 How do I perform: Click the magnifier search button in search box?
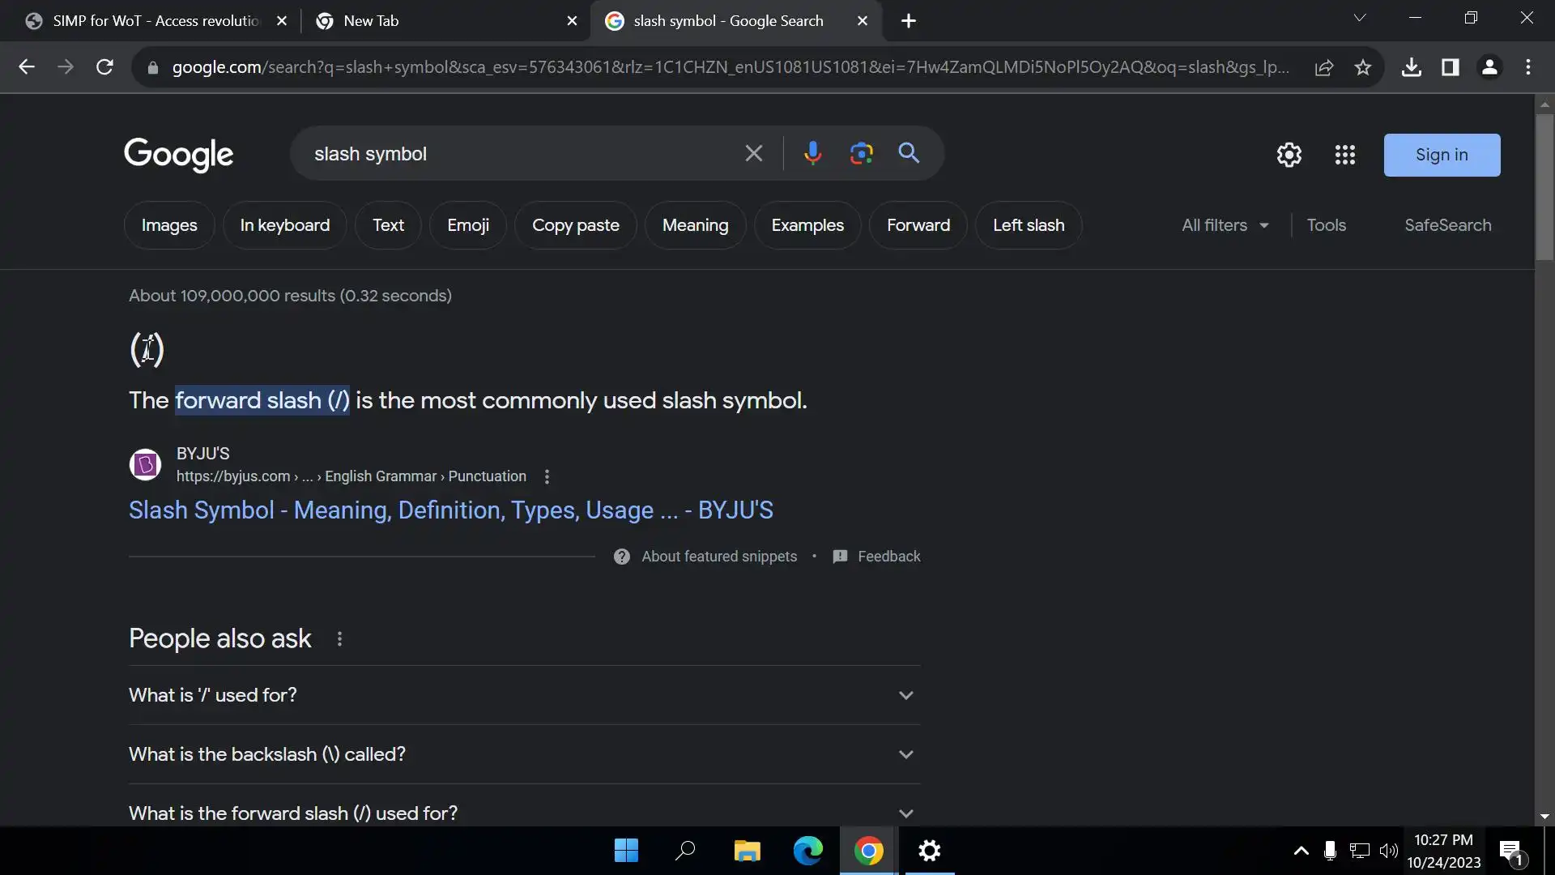click(909, 153)
